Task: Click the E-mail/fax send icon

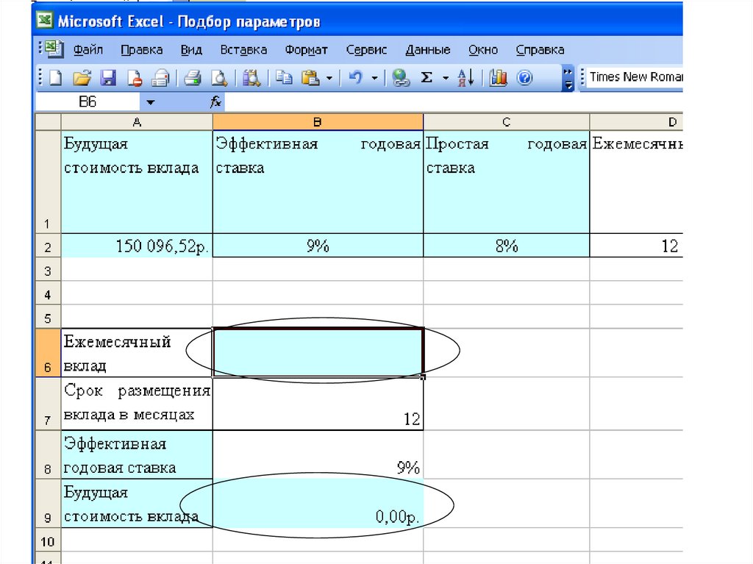Action: coord(160,77)
